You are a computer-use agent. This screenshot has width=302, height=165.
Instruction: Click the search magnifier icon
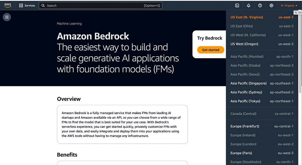pyautogui.click(x=43, y=5)
